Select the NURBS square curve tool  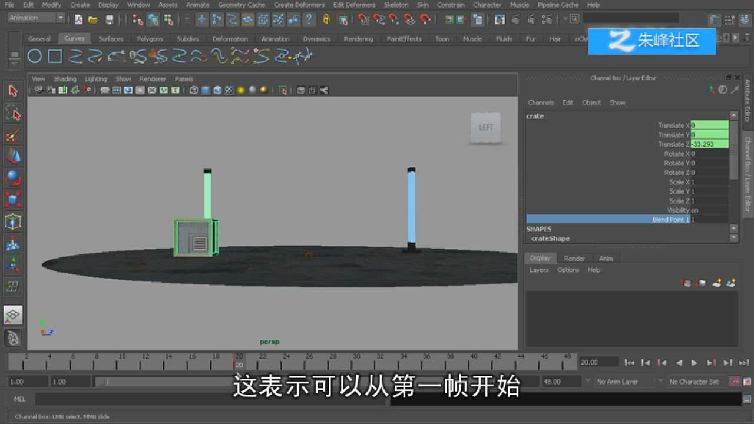coord(55,57)
